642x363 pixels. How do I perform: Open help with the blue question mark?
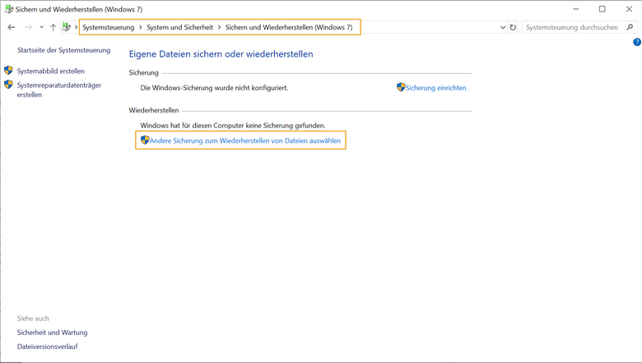click(637, 42)
